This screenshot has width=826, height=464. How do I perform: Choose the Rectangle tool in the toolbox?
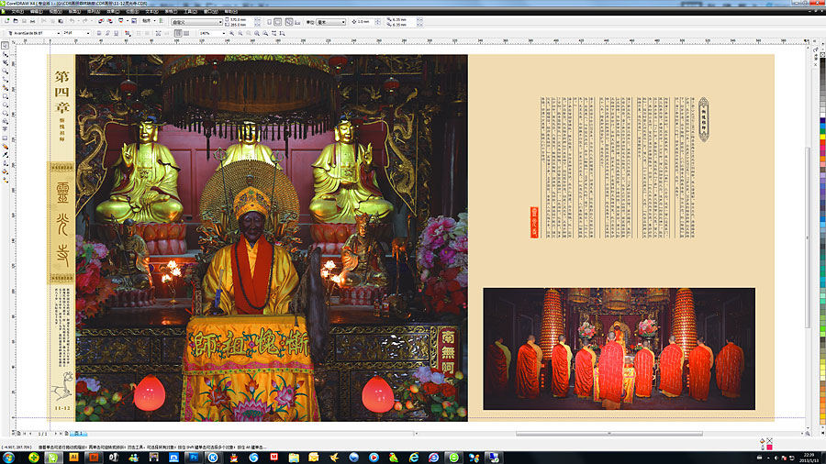pos(5,94)
